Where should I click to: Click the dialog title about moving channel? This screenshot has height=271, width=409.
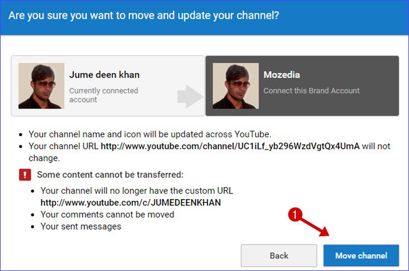144,16
